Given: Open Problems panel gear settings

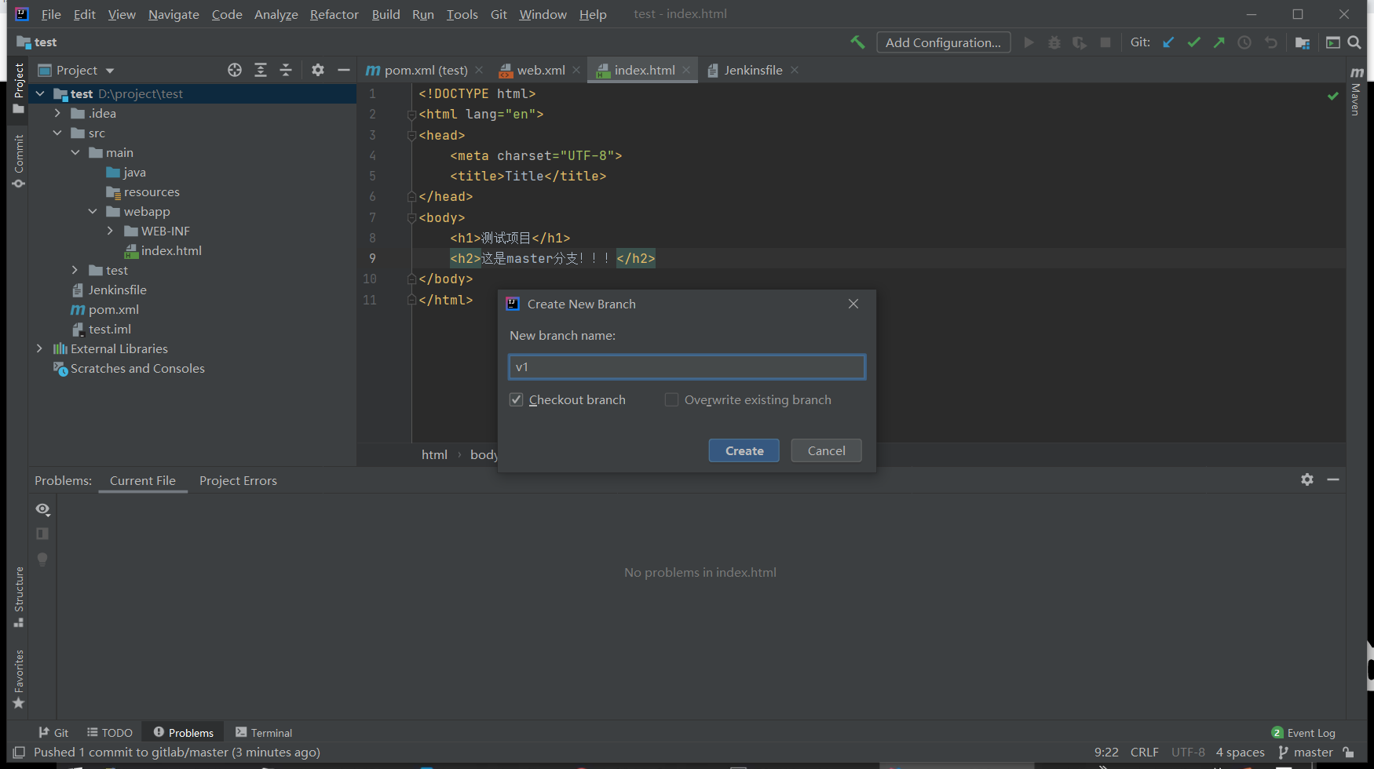Looking at the screenshot, I should 1307,479.
